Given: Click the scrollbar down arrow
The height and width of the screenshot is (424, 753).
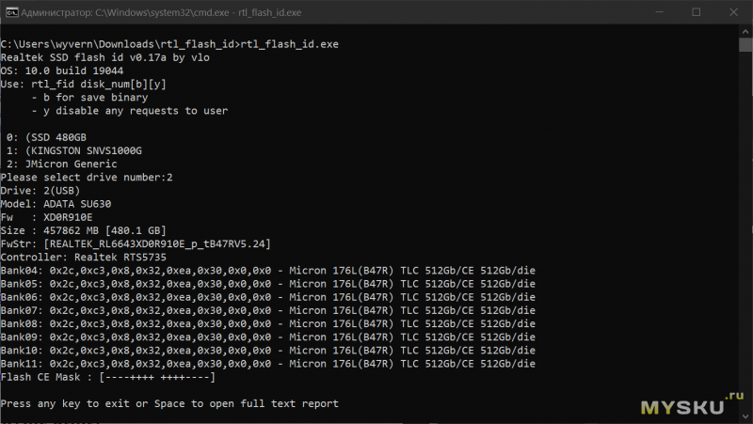Looking at the screenshot, I should click(x=745, y=417).
